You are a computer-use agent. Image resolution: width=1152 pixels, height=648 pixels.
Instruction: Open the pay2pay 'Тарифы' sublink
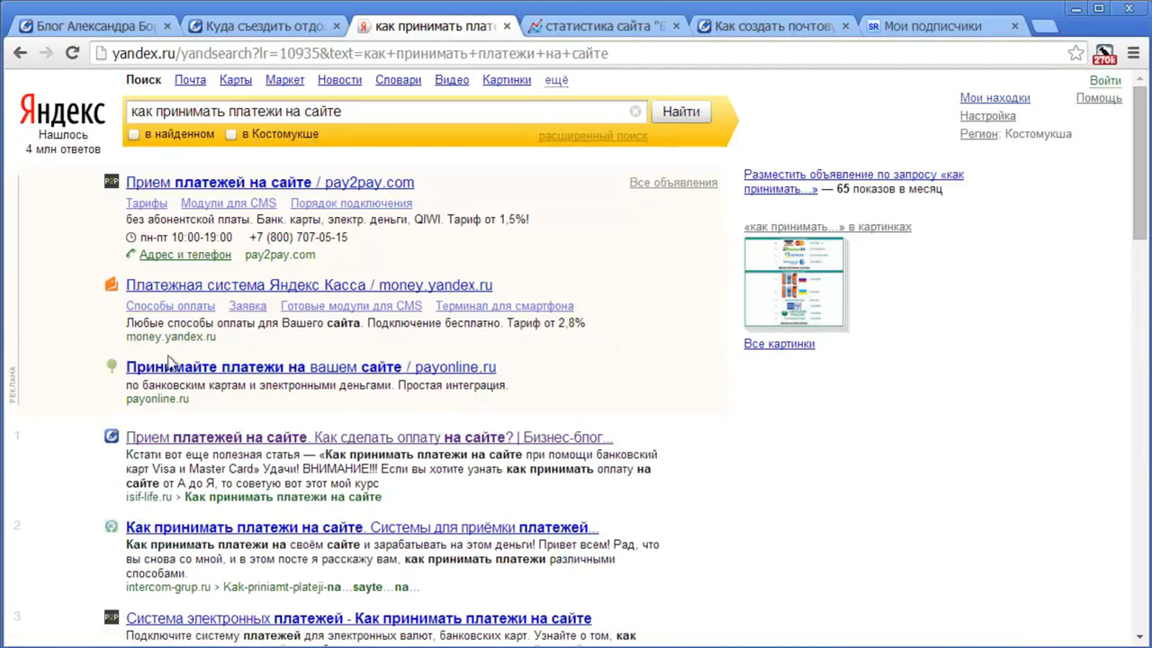coord(147,203)
